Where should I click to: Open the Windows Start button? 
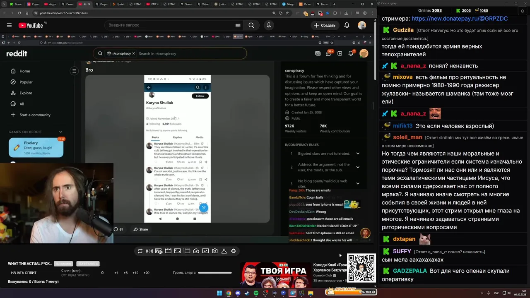coord(219,293)
